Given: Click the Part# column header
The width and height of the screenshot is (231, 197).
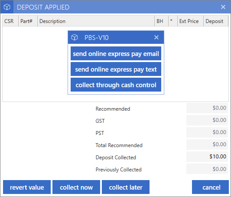Looking at the screenshot, I should point(28,21).
